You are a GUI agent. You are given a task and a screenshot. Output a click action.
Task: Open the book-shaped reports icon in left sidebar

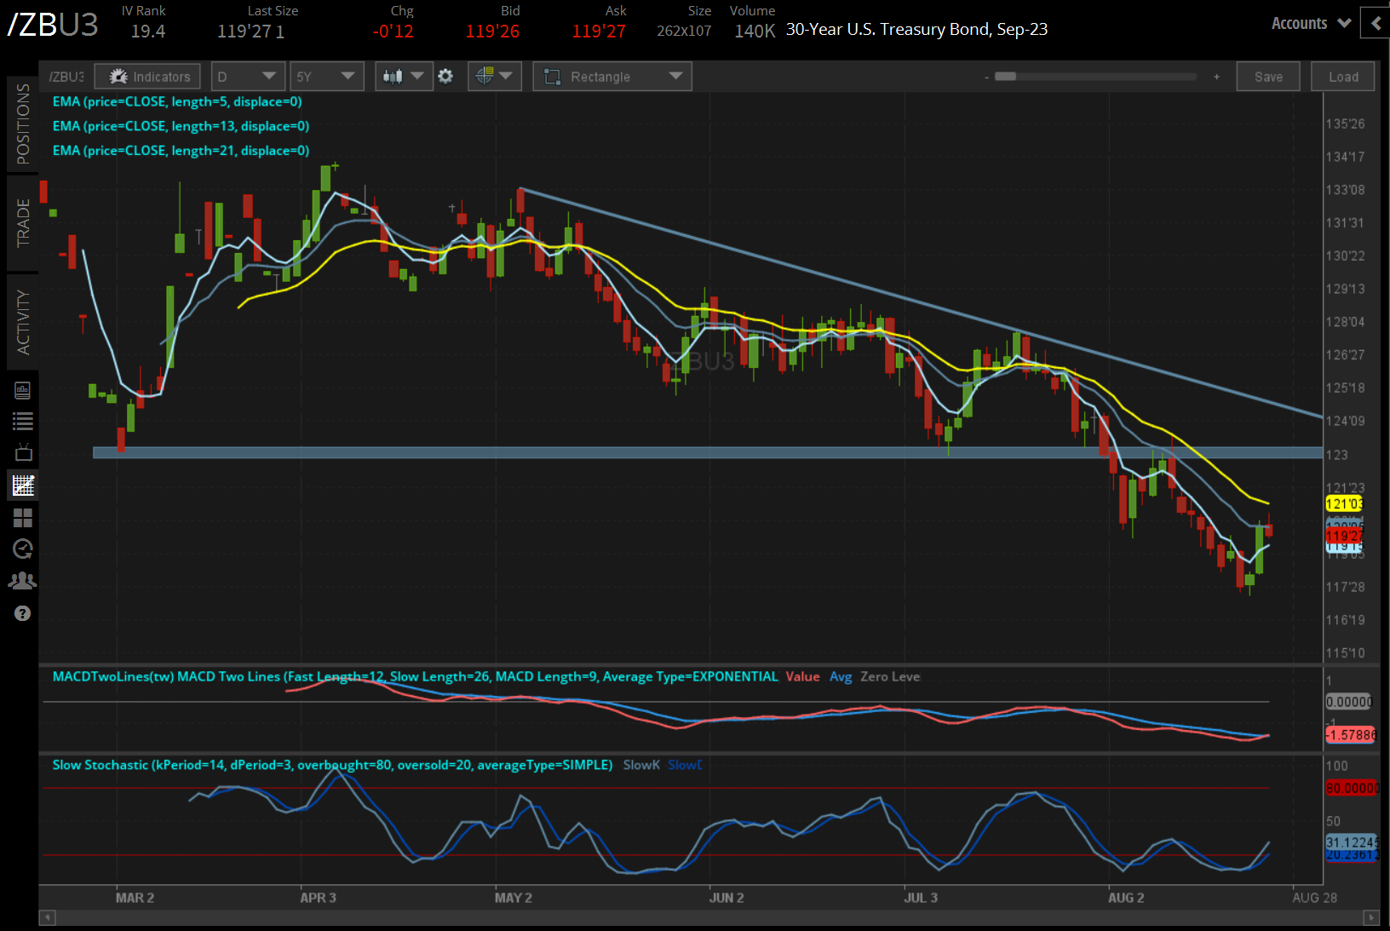click(23, 390)
